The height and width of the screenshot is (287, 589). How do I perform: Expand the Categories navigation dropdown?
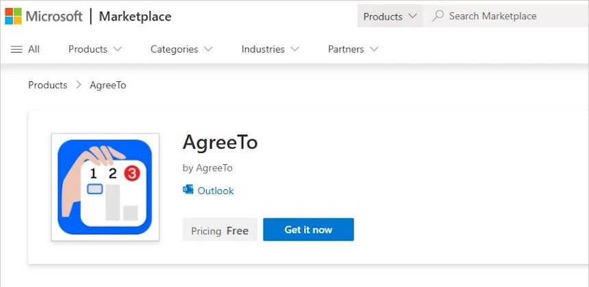[181, 49]
